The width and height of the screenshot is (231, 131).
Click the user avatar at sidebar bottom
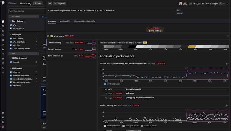pyautogui.click(x=3, y=127)
